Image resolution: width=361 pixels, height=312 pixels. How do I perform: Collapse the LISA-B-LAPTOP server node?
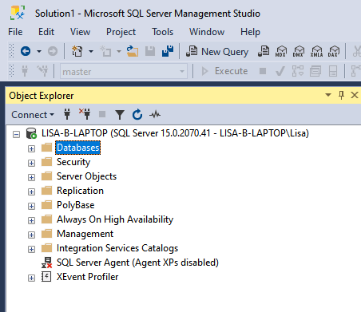coord(16,134)
